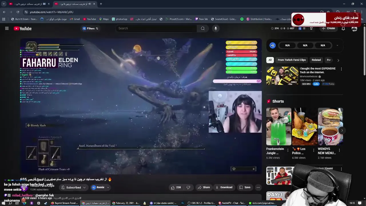
Task: Reload the current page
Action: point(18,12)
